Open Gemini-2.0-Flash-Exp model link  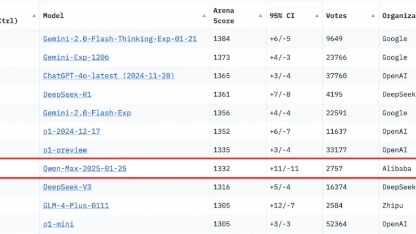click(87, 113)
